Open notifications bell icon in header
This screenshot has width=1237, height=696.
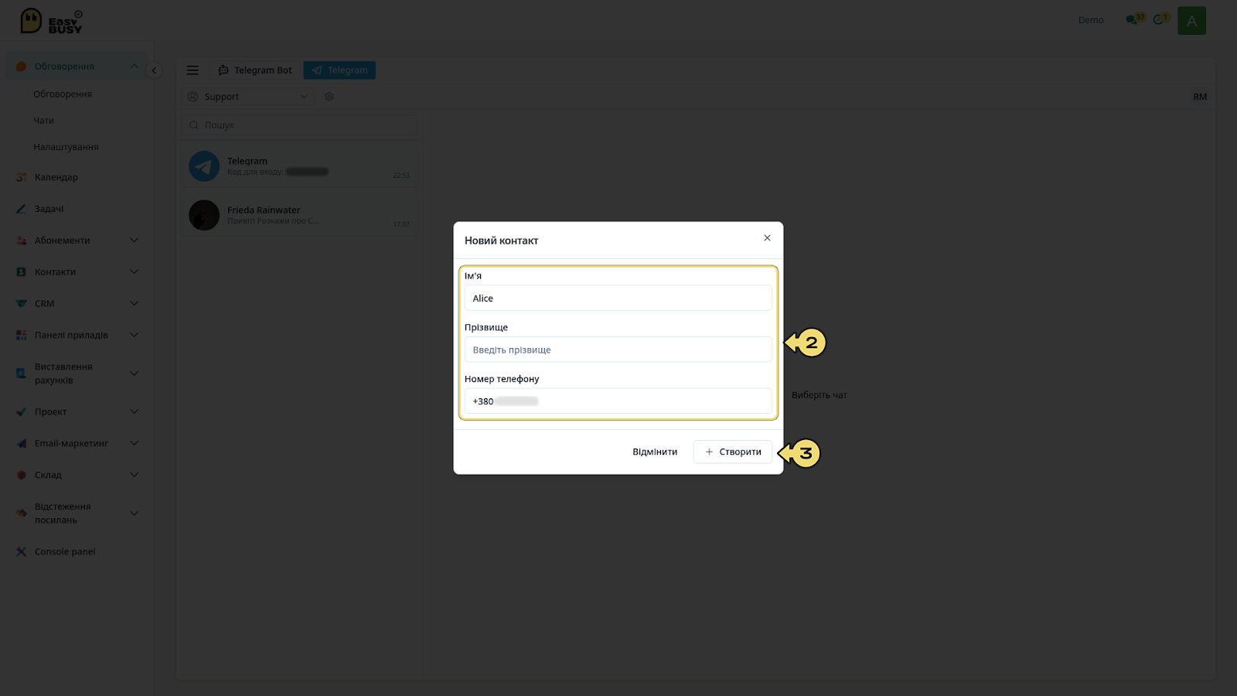[1157, 20]
